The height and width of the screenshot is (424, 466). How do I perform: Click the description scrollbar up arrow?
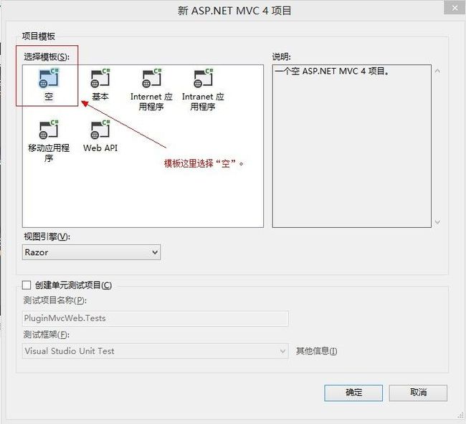click(437, 71)
